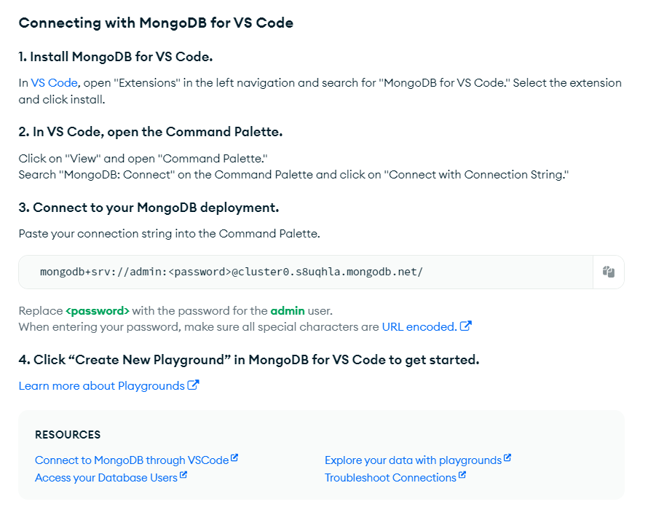Click inside the mongodb+srv connection string box

click(x=306, y=272)
